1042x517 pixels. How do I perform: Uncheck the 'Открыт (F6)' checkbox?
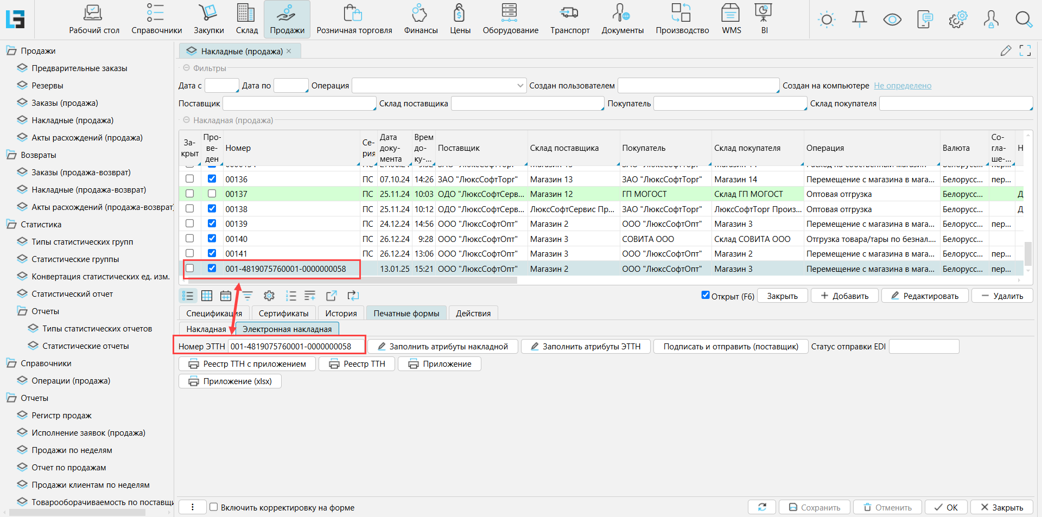pos(706,295)
